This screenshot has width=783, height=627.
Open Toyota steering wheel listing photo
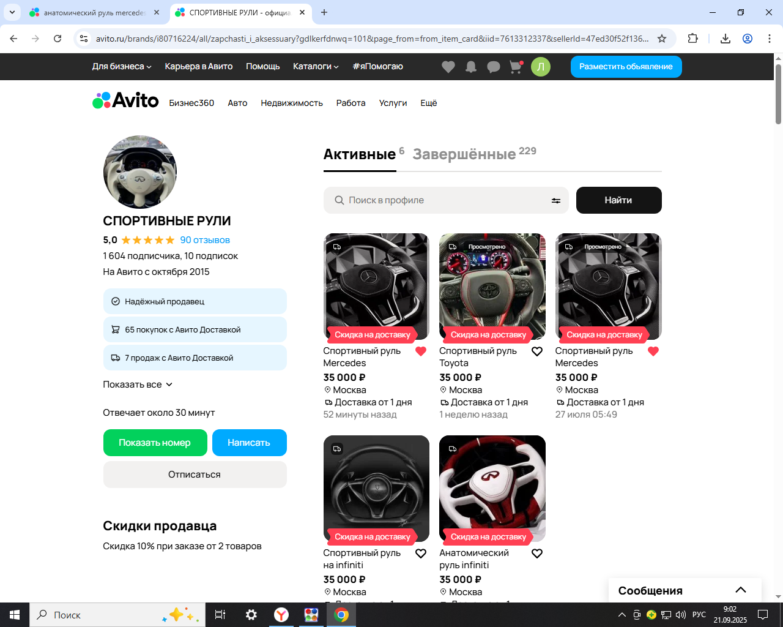492,287
